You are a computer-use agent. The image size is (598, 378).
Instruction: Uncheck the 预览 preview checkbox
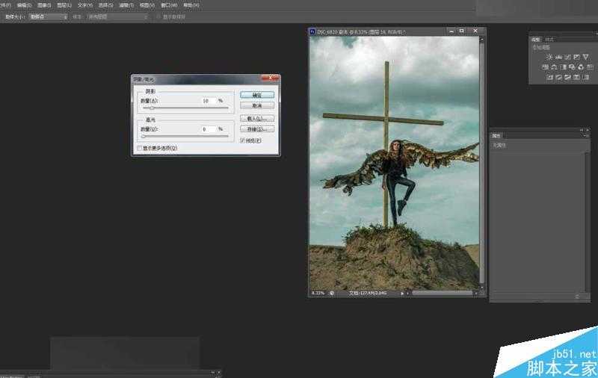pyautogui.click(x=243, y=140)
